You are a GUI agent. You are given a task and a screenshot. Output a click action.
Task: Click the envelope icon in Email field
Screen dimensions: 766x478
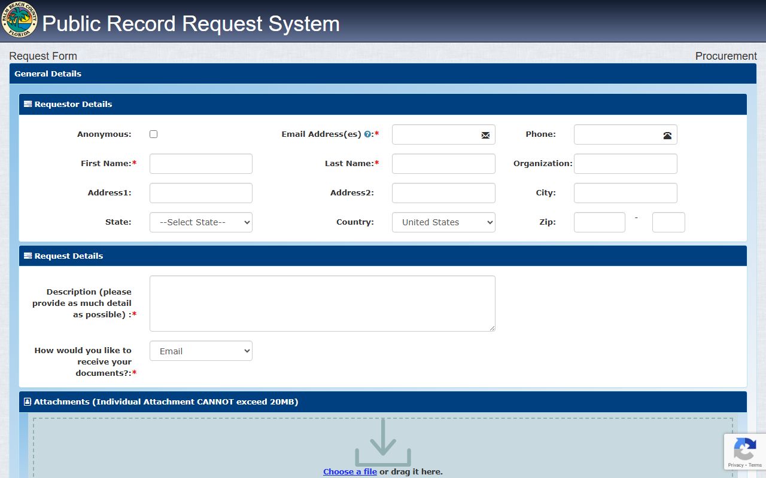click(485, 135)
